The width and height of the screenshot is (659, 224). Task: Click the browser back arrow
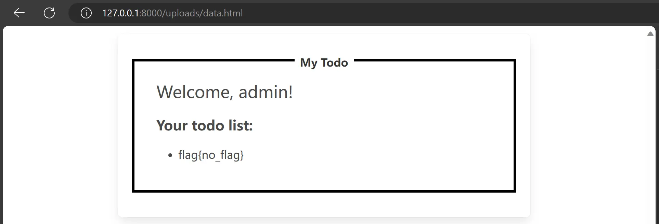point(19,13)
